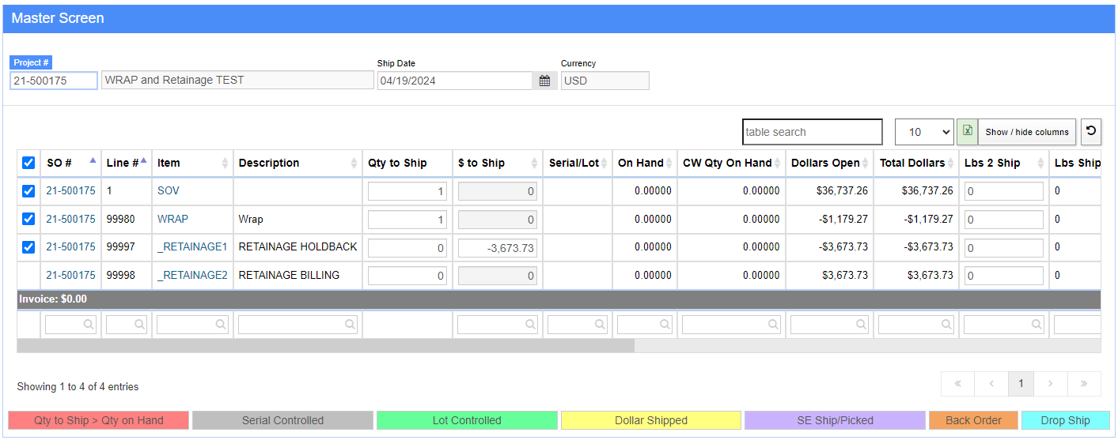
Task: Click the reset/refresh table icon
Action: tap(1091, 132)
